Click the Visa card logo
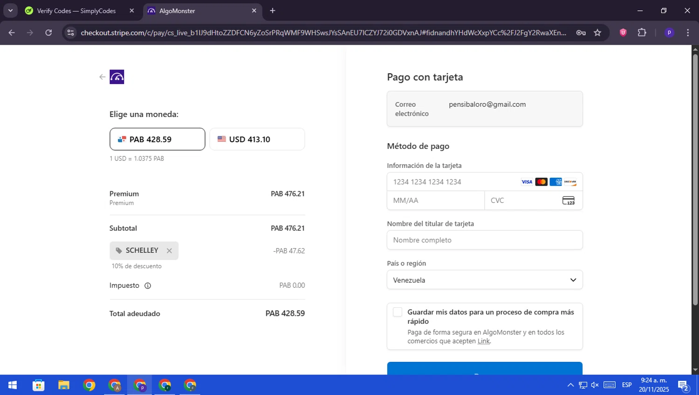 coord(527,182)
